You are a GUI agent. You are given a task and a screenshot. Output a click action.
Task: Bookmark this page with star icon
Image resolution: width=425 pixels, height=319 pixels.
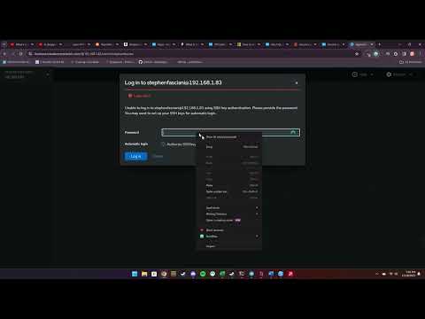coord(357,54)
